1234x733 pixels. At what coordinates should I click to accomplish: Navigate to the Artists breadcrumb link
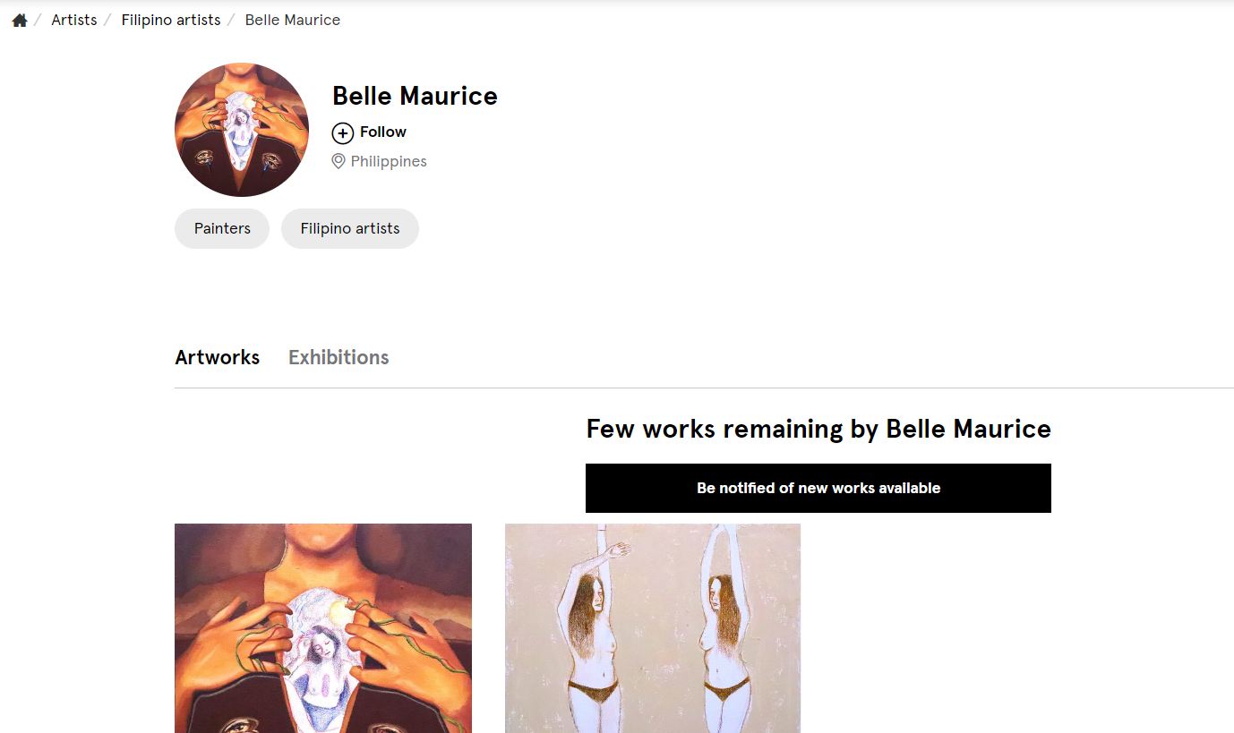[74, 19]
